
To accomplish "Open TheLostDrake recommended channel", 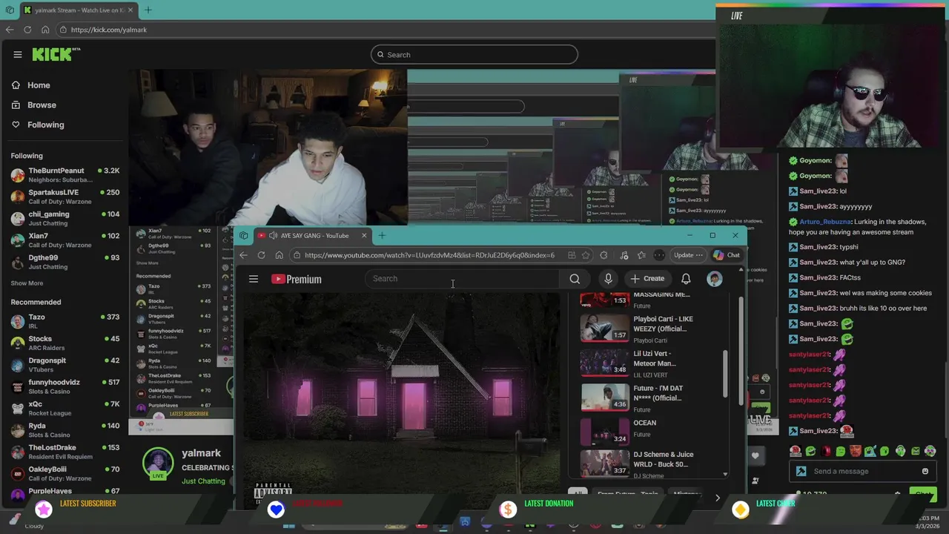I will tap(65, 452).
